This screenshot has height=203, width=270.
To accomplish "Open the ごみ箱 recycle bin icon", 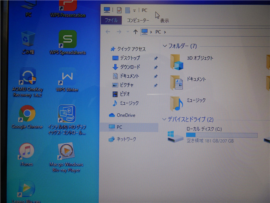I will tap(28, 42).
